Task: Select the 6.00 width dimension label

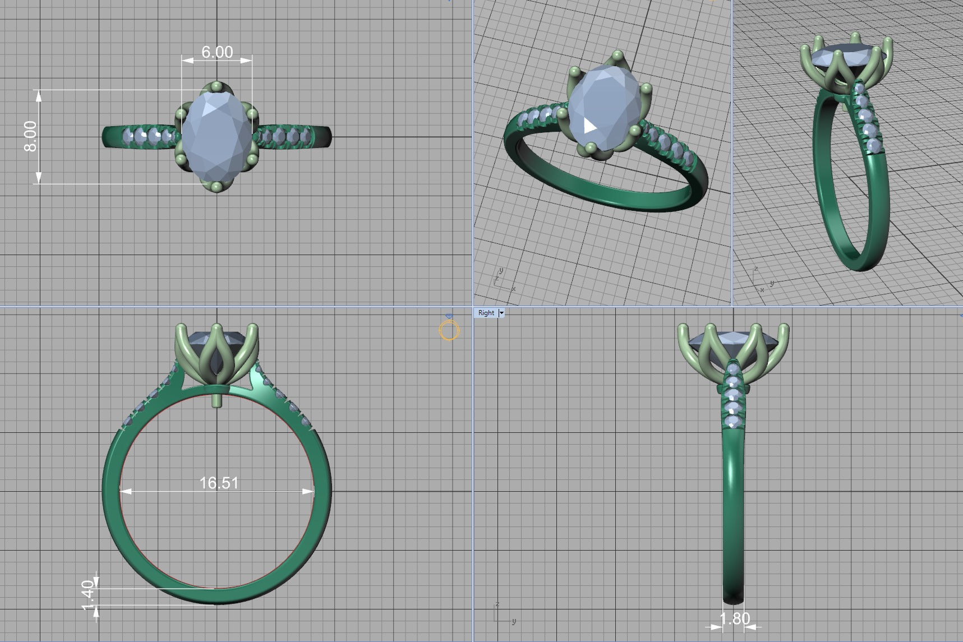Action: (217, 52)
